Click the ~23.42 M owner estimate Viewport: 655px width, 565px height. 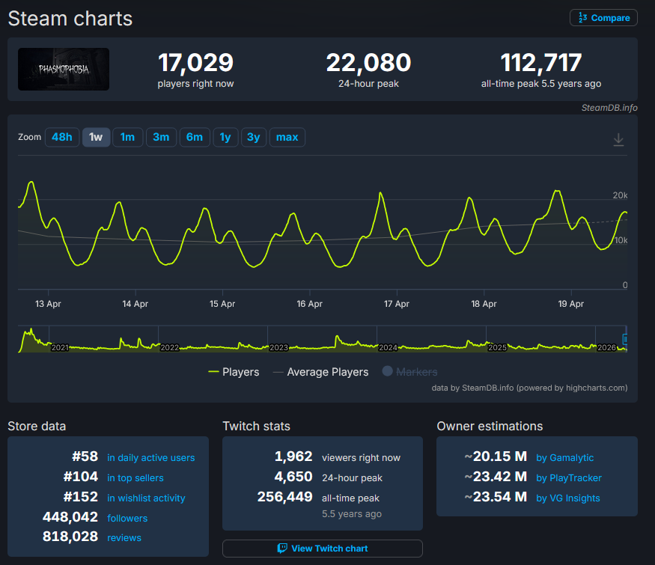tap(496, 477)
